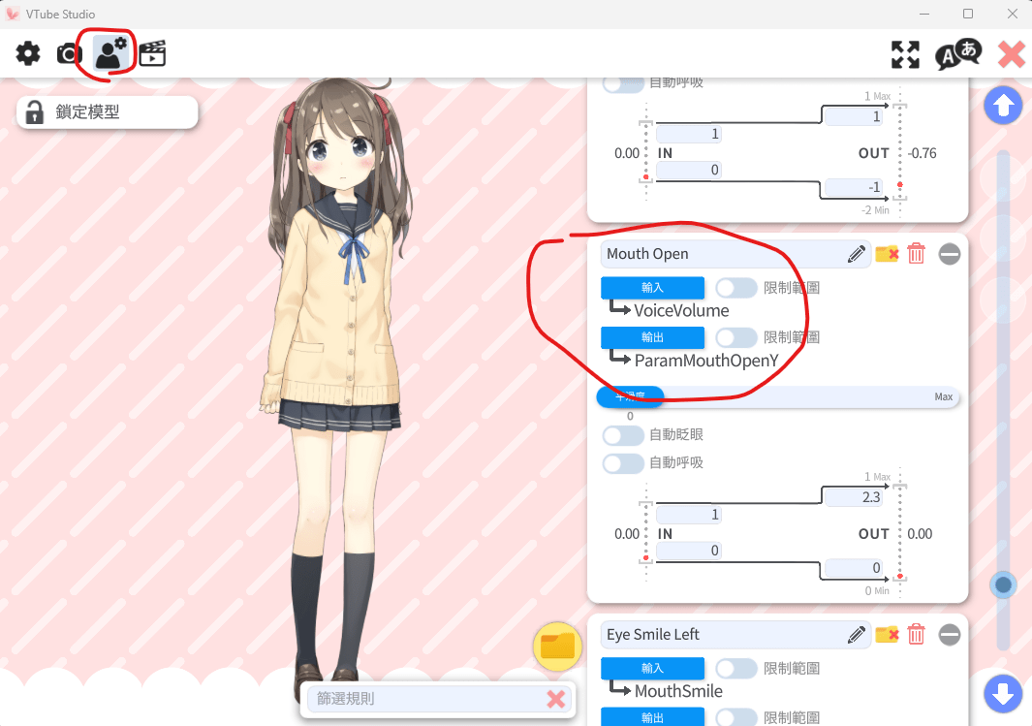1032x726 pixels.
Task: Click the 鎖定模型 lock model button
Action: pos(108,112)
